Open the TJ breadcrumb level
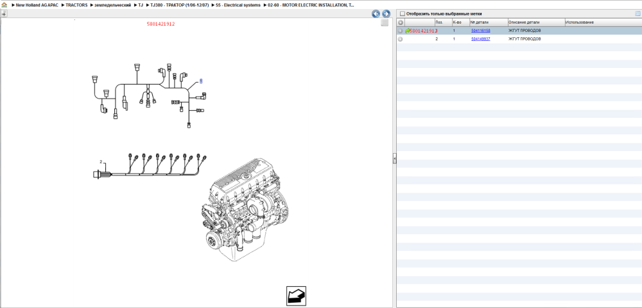 click(x=141, y=5)
